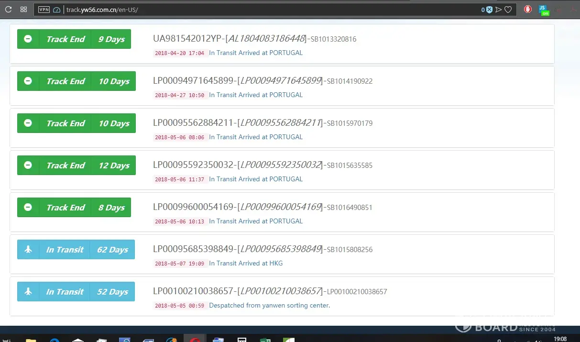The image size is (580, 342).
Task: Select code SB1015970179
Action: [350, 123]
